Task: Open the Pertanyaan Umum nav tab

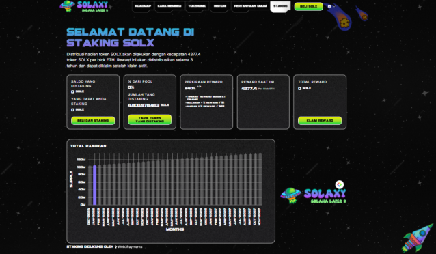Action: click(x=250, y=6)
